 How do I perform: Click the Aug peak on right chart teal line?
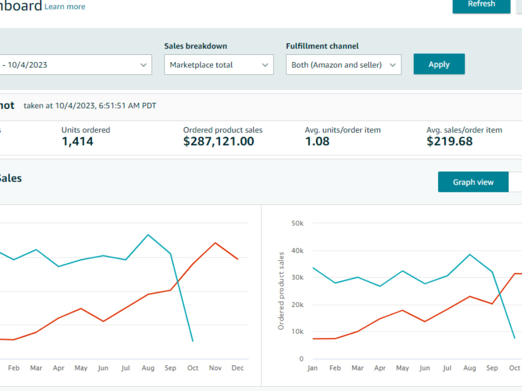[470, 255]
